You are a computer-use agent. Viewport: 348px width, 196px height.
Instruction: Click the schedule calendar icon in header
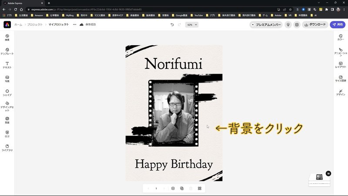click(297, 25)
